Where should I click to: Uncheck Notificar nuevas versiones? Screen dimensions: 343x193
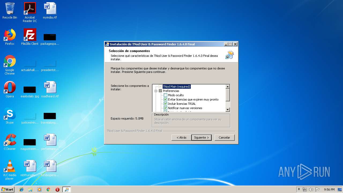[x=165, y=108]
